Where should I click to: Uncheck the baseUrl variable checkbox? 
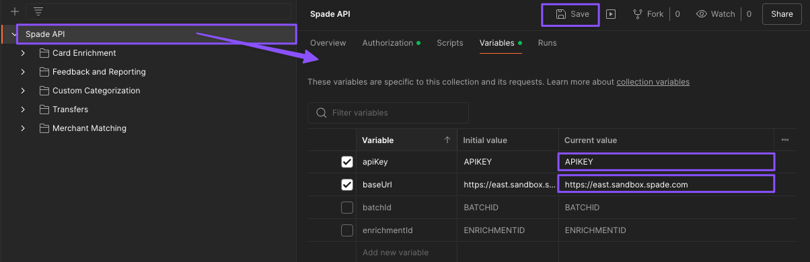coord(347,185)
